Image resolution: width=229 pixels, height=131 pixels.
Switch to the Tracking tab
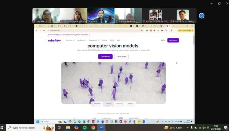108,104
